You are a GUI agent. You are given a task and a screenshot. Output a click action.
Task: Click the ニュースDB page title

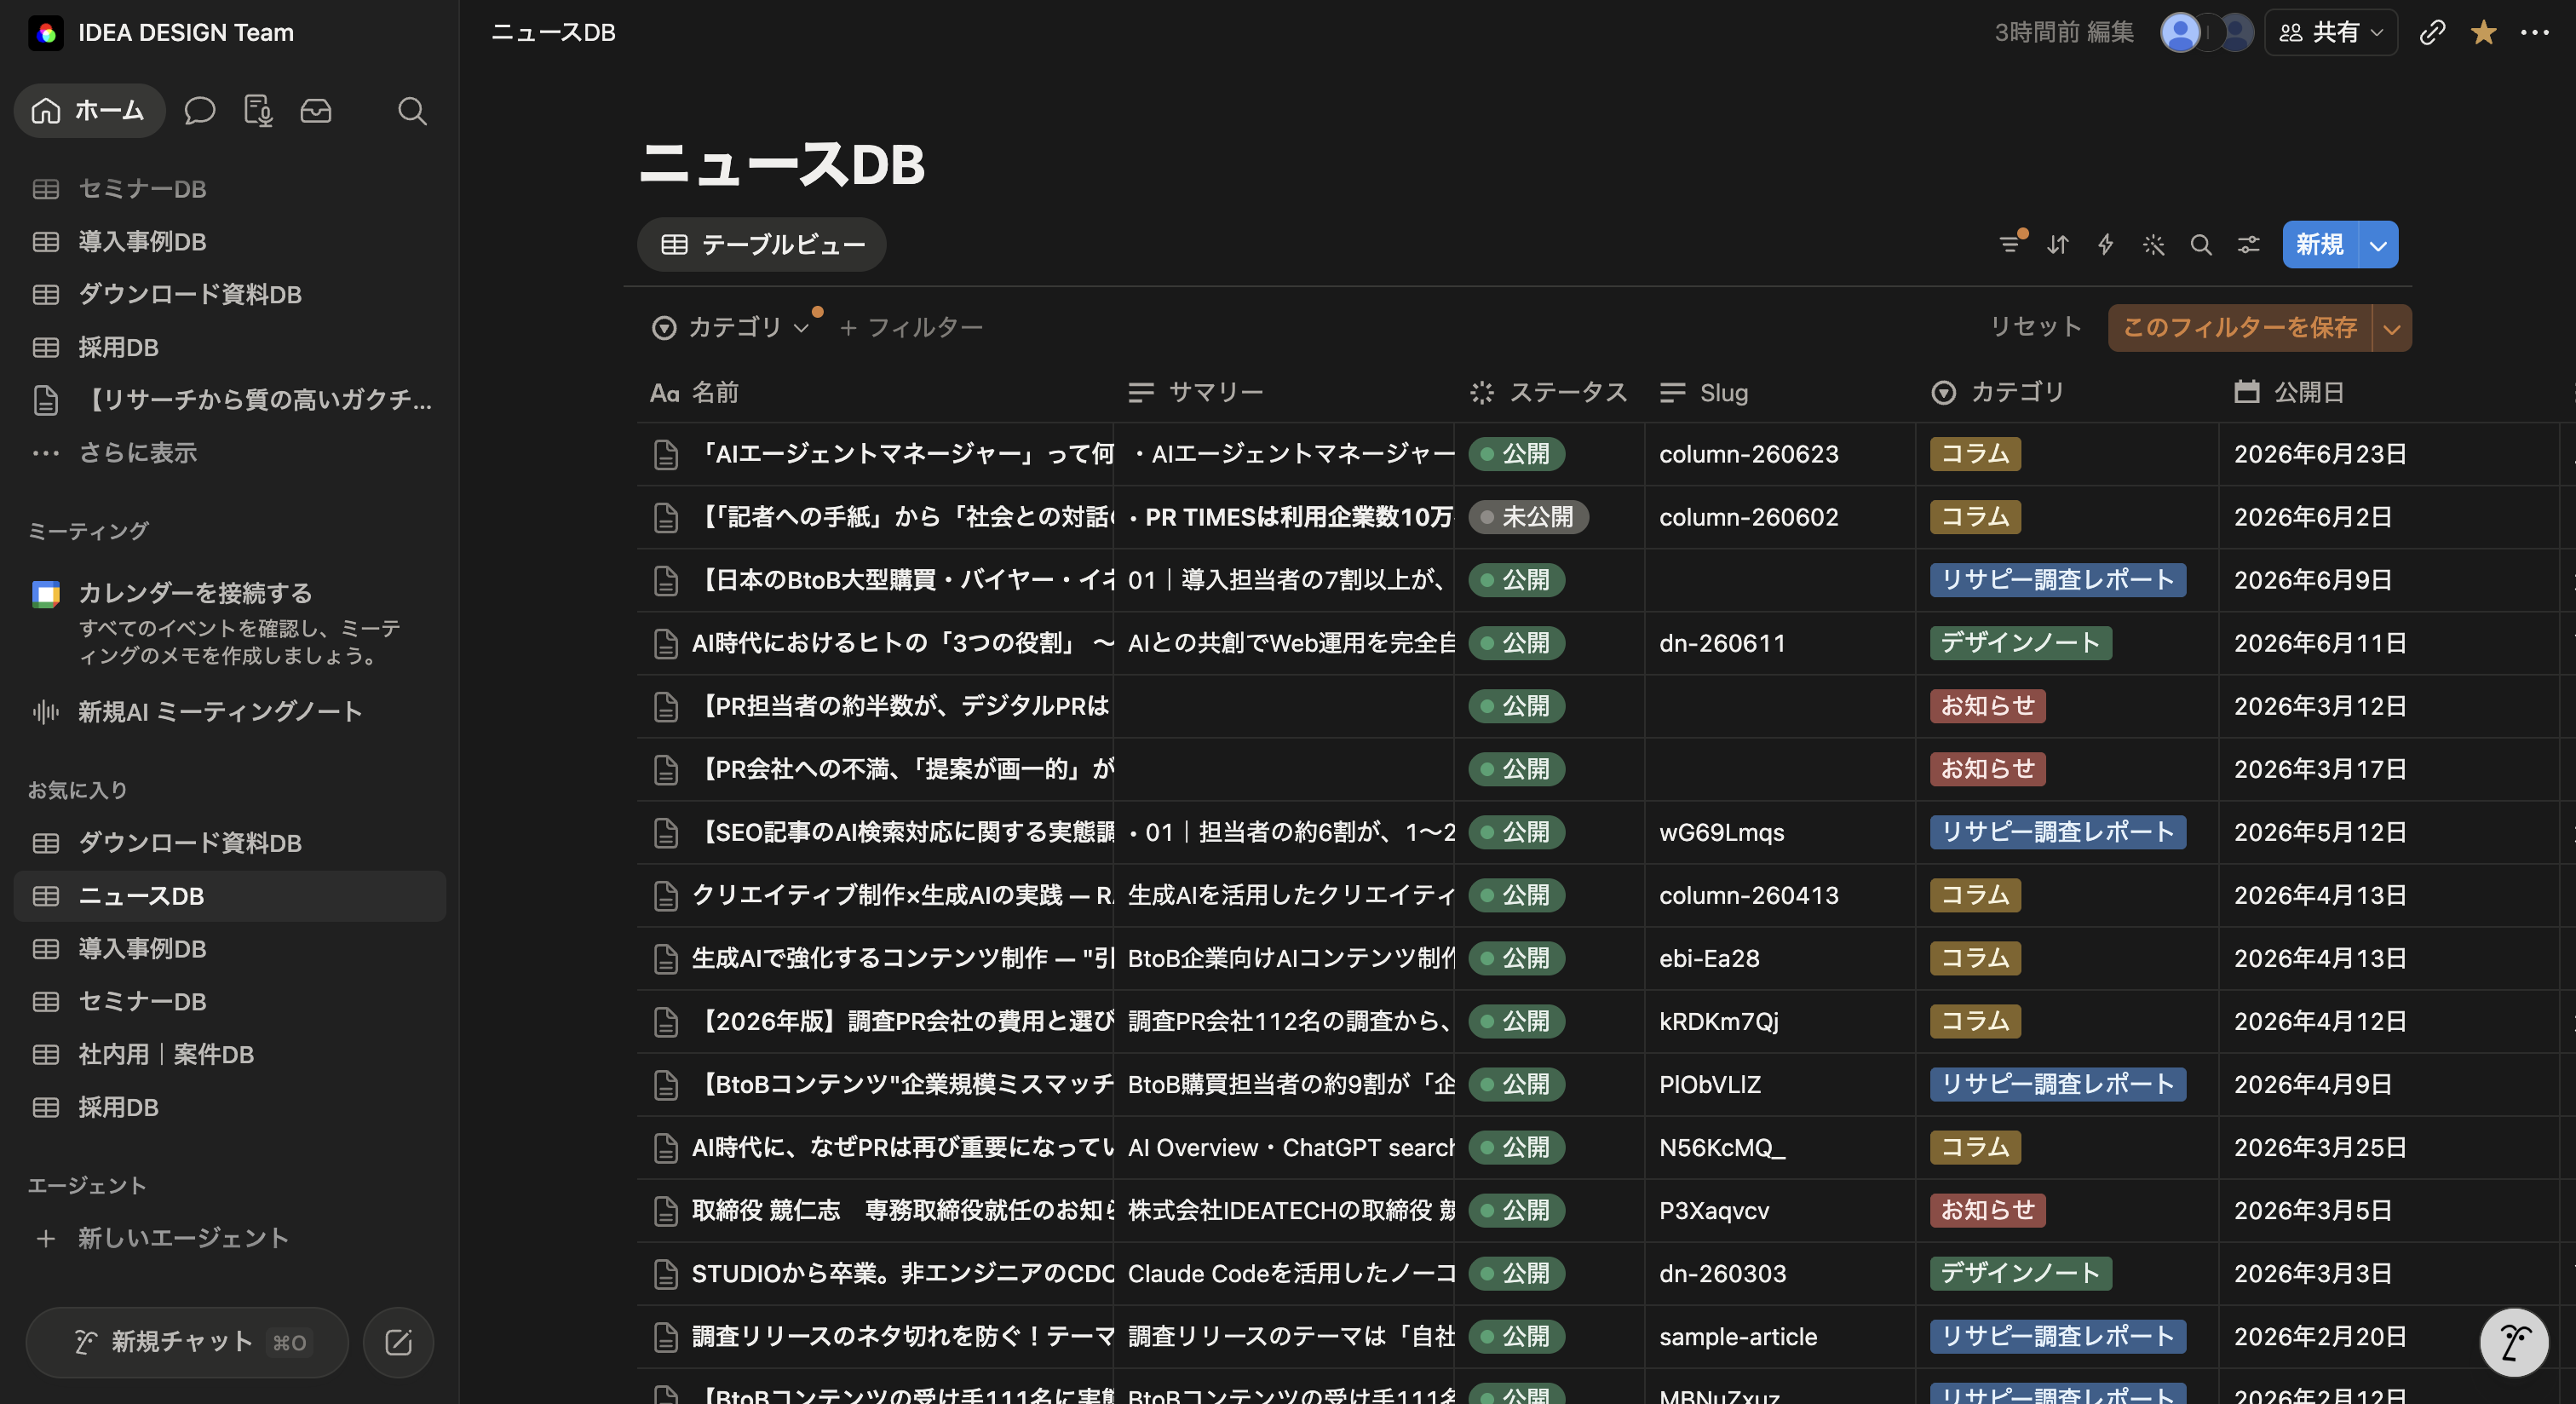pyautogui.click(x=782, y=164)
